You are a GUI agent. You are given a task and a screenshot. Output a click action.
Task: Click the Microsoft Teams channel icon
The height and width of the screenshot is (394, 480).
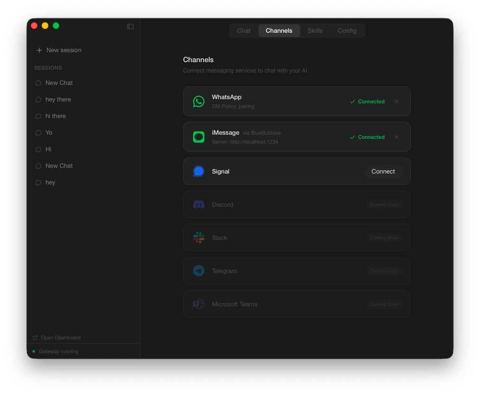198,304
